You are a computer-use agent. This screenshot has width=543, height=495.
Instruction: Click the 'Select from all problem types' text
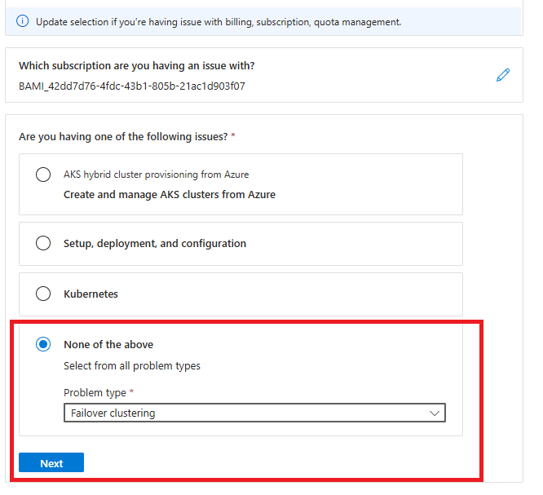pyautogui.click(x=132, y=366)
